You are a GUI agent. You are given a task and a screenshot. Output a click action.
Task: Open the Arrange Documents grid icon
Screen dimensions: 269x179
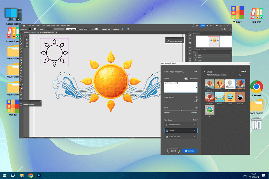click(x=217, y=25)
